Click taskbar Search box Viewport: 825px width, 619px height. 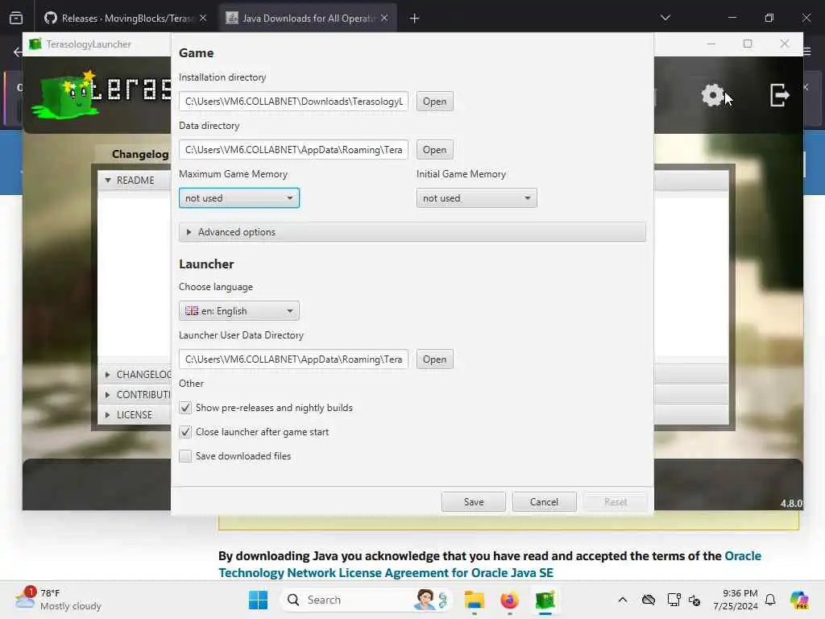(366, 600)
